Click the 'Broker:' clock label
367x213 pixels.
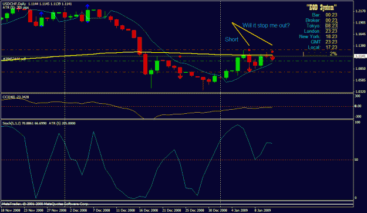click(313, 21)
